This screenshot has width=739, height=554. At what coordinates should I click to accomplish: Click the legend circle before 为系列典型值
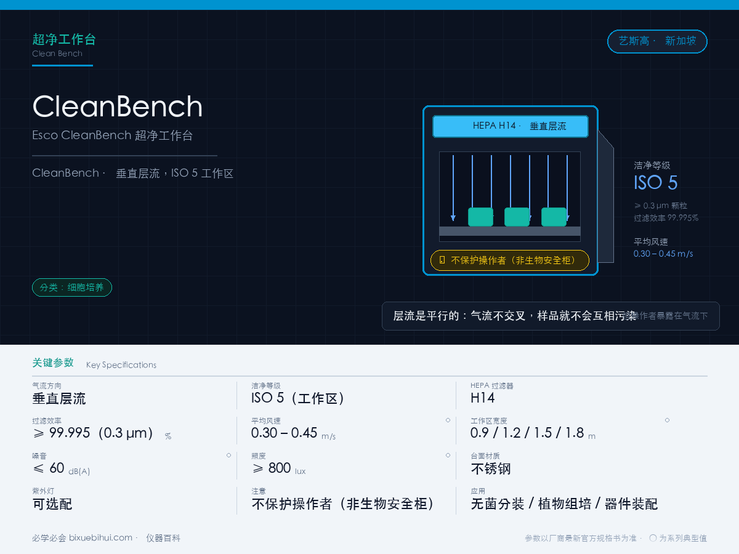tap(653, 538)
